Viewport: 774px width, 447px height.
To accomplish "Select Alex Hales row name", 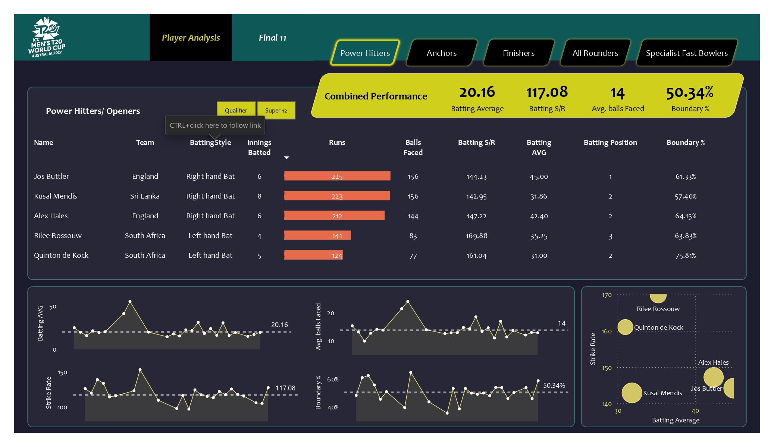I will (51, 216).
